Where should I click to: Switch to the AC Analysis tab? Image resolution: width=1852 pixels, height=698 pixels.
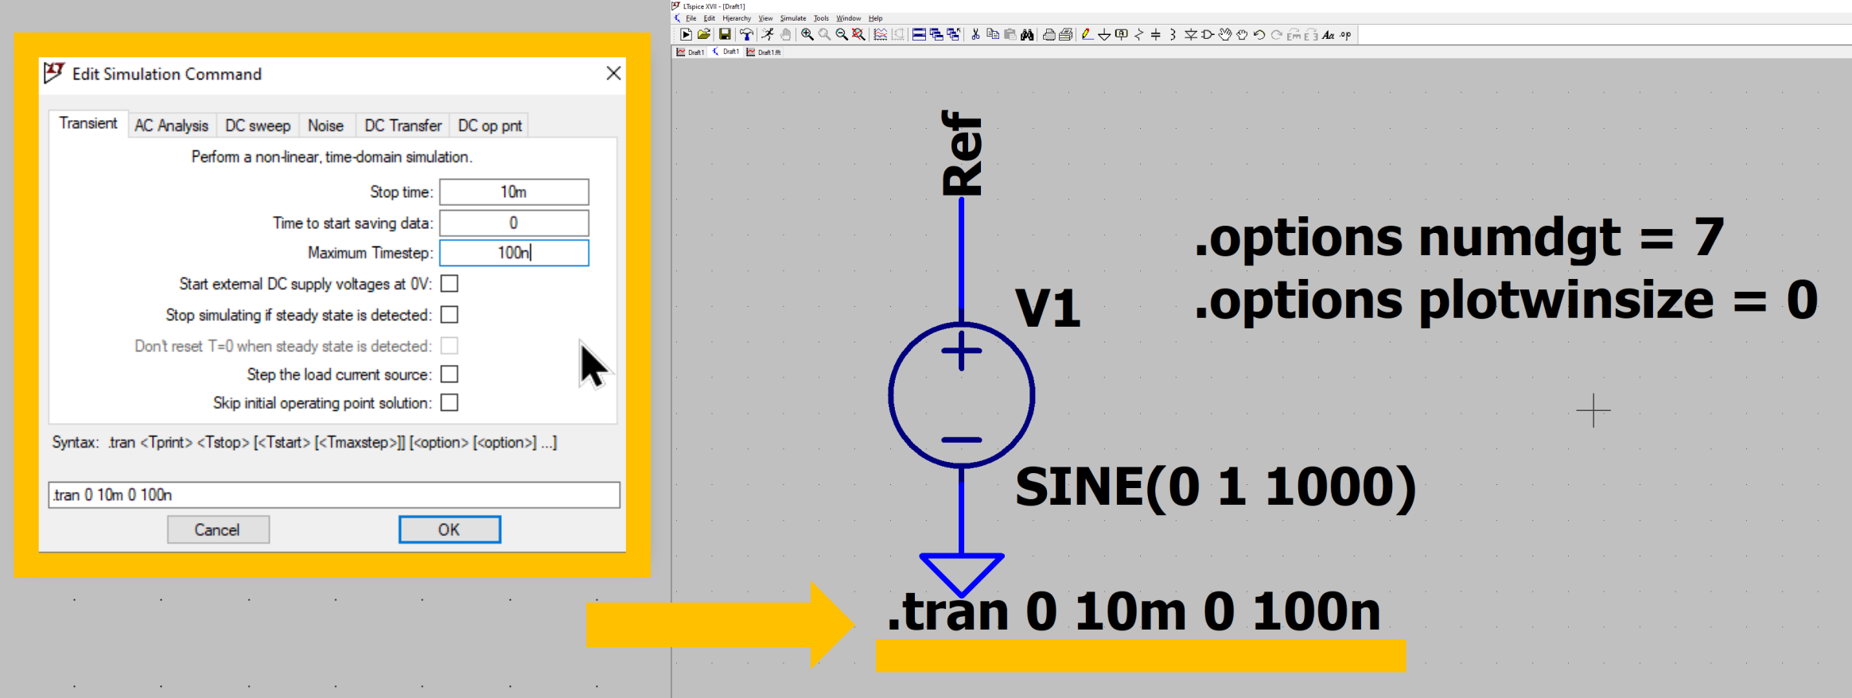pos(171,126)
